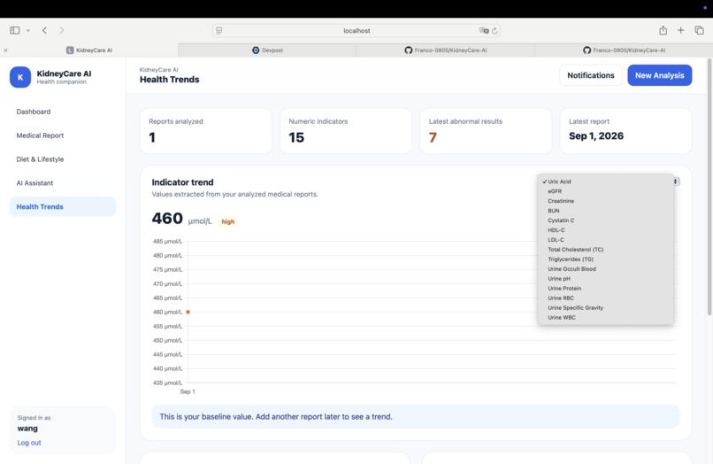Click the Numeric indicators card
Viewport: 713px width, 464px height.
346,131
